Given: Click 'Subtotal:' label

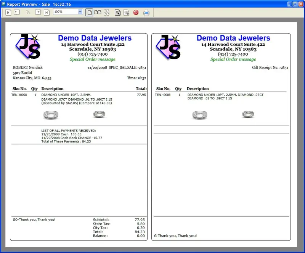Looking at the screenshot, I should point(101,220).
